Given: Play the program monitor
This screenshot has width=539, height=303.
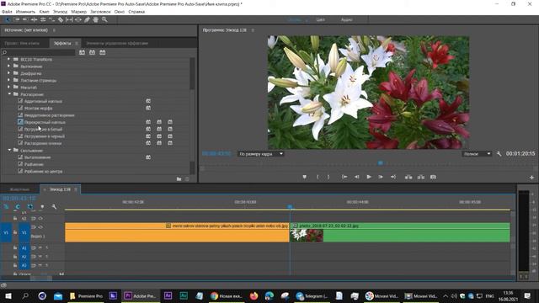Looking at the screenshot, I should pyautogui.click(x=369, y=177).
